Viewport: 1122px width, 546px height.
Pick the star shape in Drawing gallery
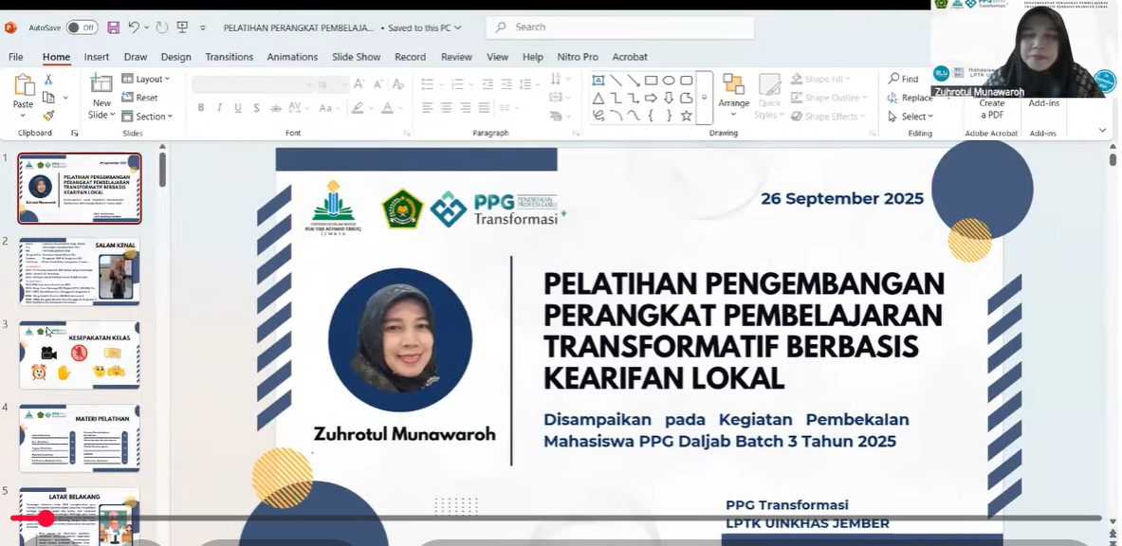[686, 116]
